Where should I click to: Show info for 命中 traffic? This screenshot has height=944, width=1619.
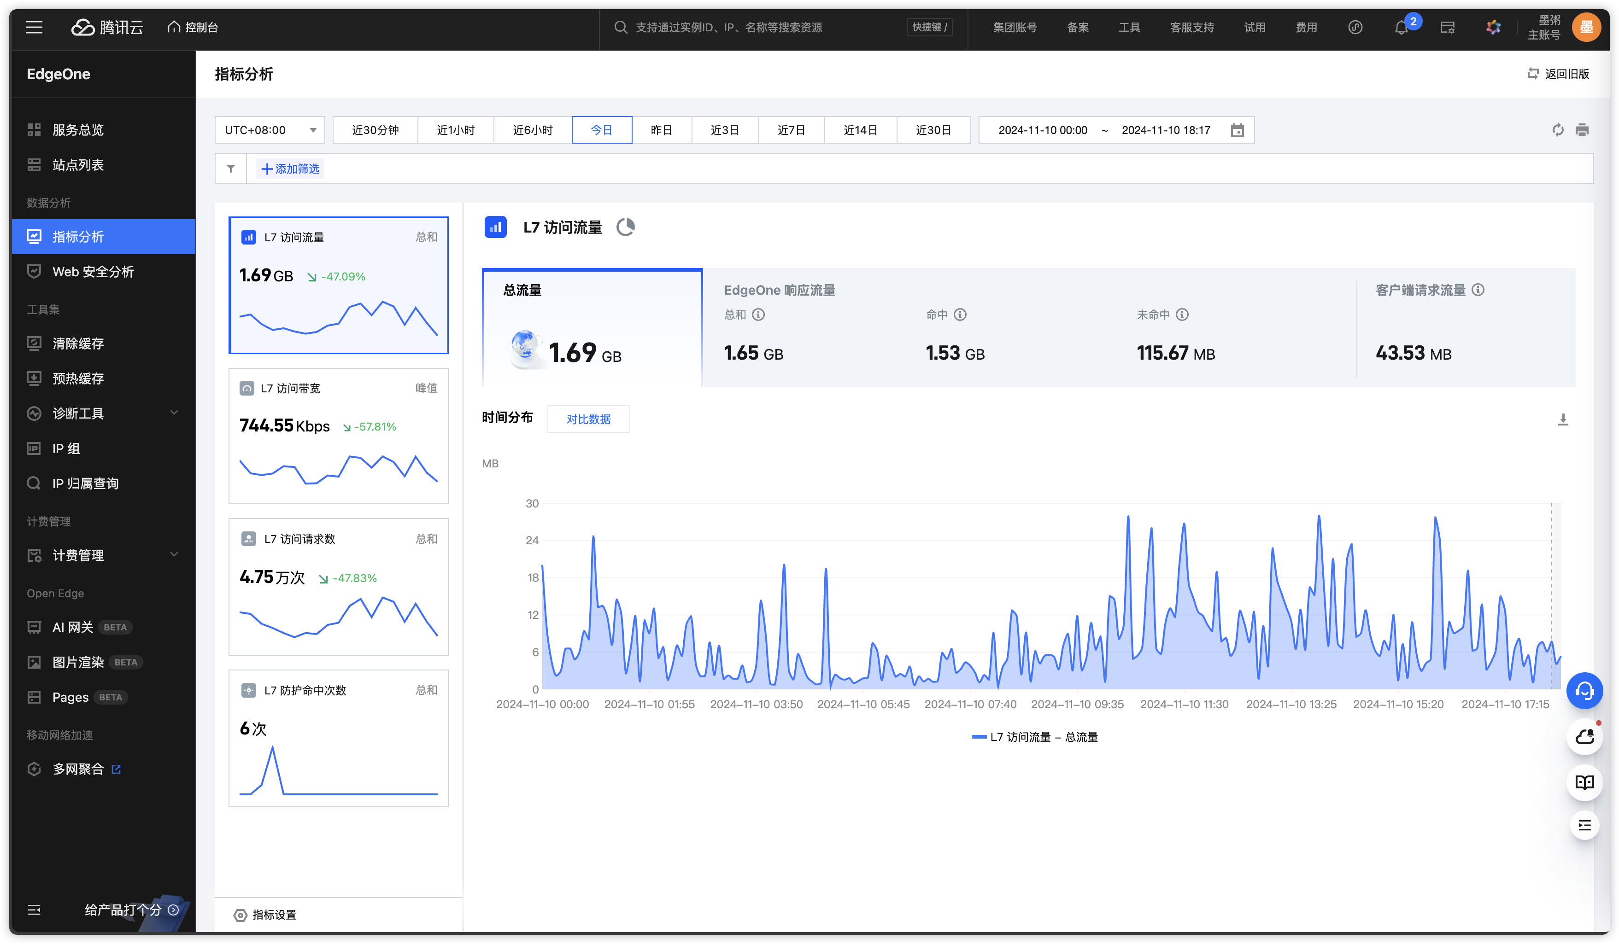tap(960, 315)
